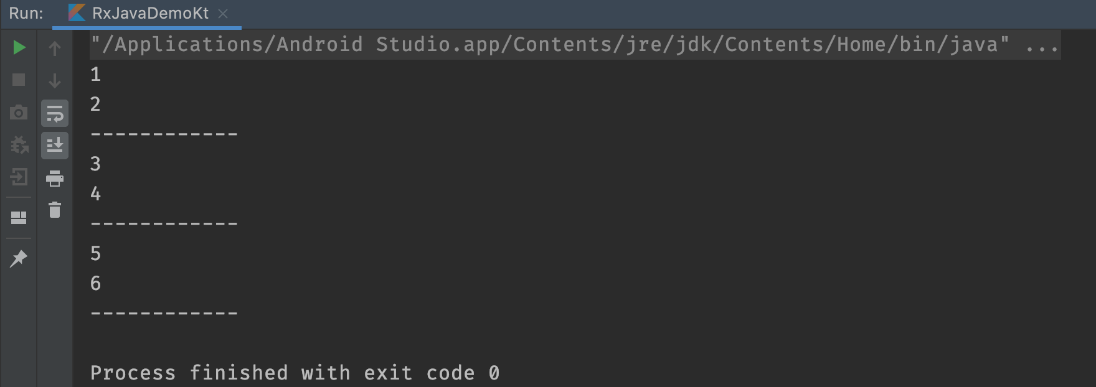Pin the Run tool window tab
1096x387 pixels.
tap(19, 259)
